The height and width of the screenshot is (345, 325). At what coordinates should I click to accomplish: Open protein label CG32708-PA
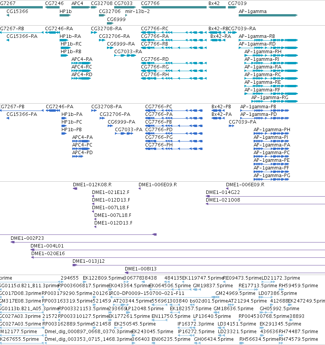point(107,106)
